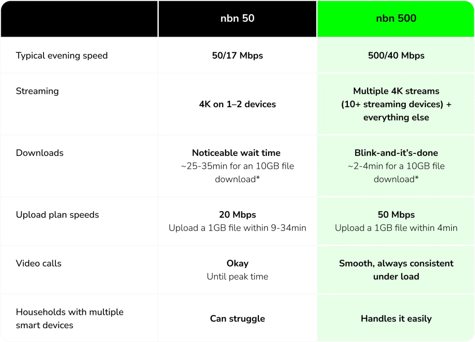Click the Okay video calls rating

237,263
